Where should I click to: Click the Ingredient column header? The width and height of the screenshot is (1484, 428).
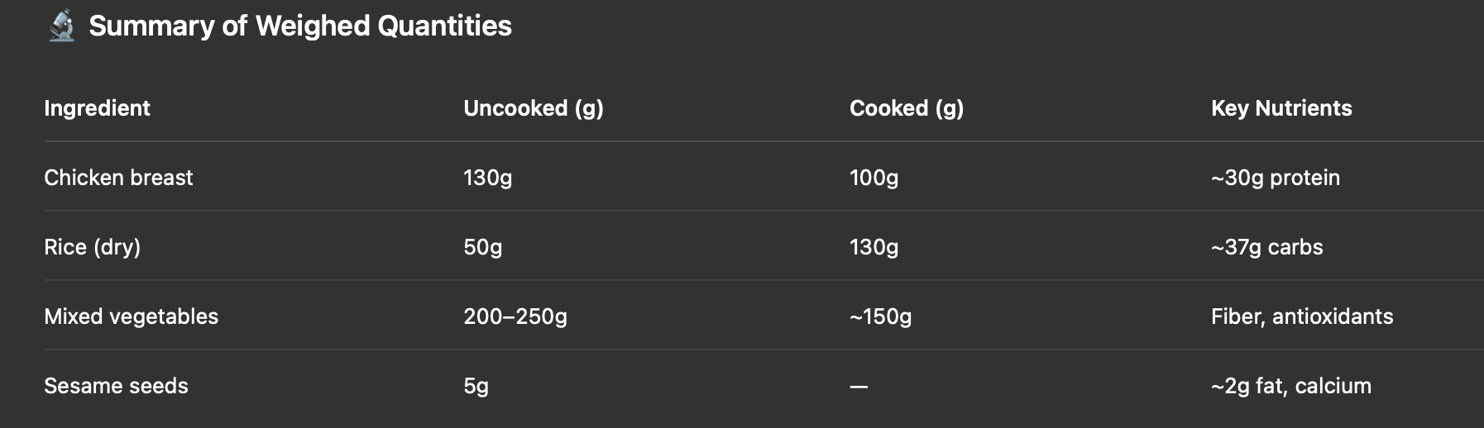tap(97, 108)
